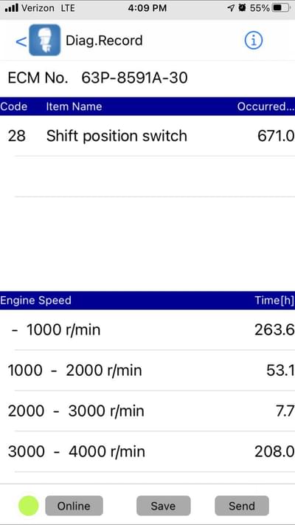The height and width of the screenshot is (525, 295).
Task: Toggle the Online button
Action: pos(74,506)
